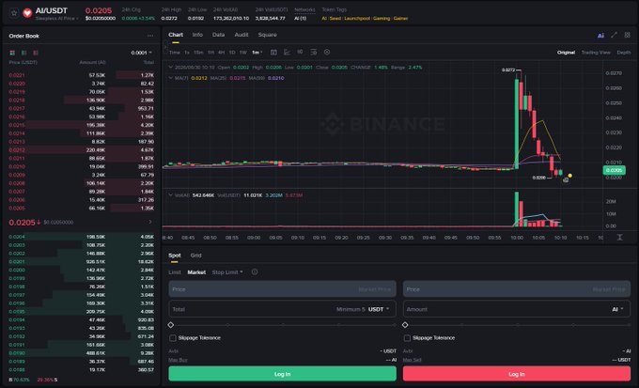Enable sell-side Slippage Tolerance checkbox
The width and height of the screenshot is (639, 388).
407,338
